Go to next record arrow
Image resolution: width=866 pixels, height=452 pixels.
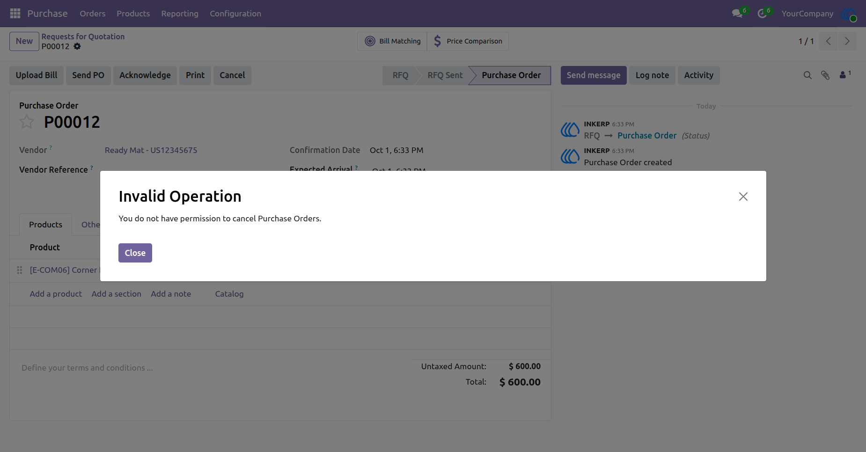coord(847,41)
